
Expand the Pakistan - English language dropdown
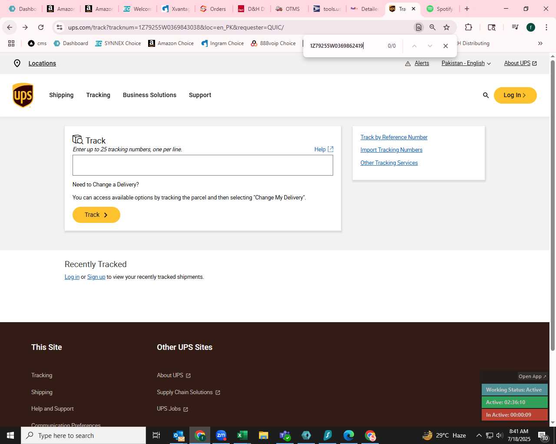point(466,63)
